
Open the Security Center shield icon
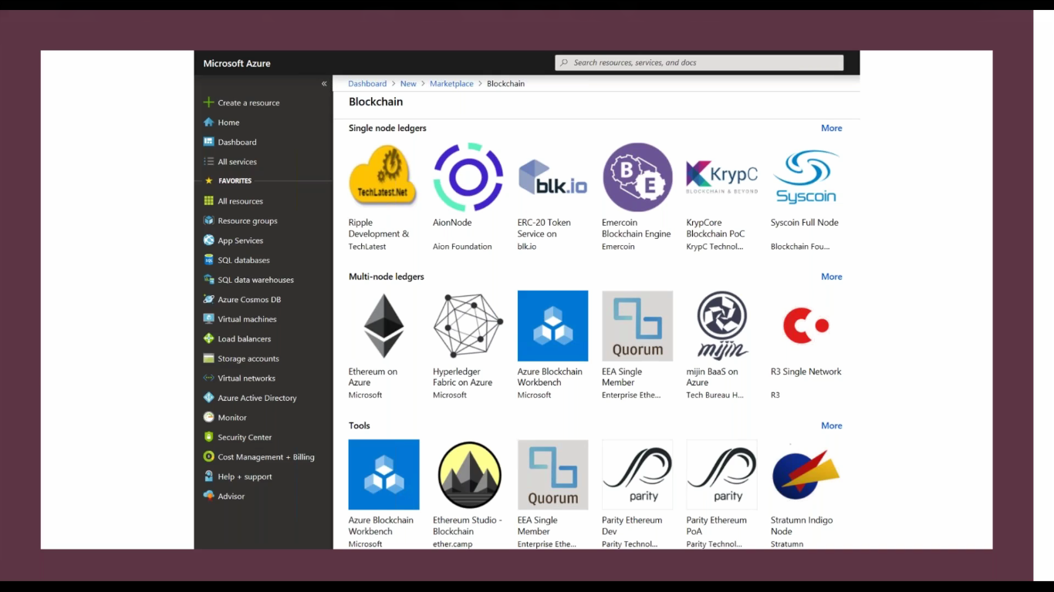click(208, 437)
